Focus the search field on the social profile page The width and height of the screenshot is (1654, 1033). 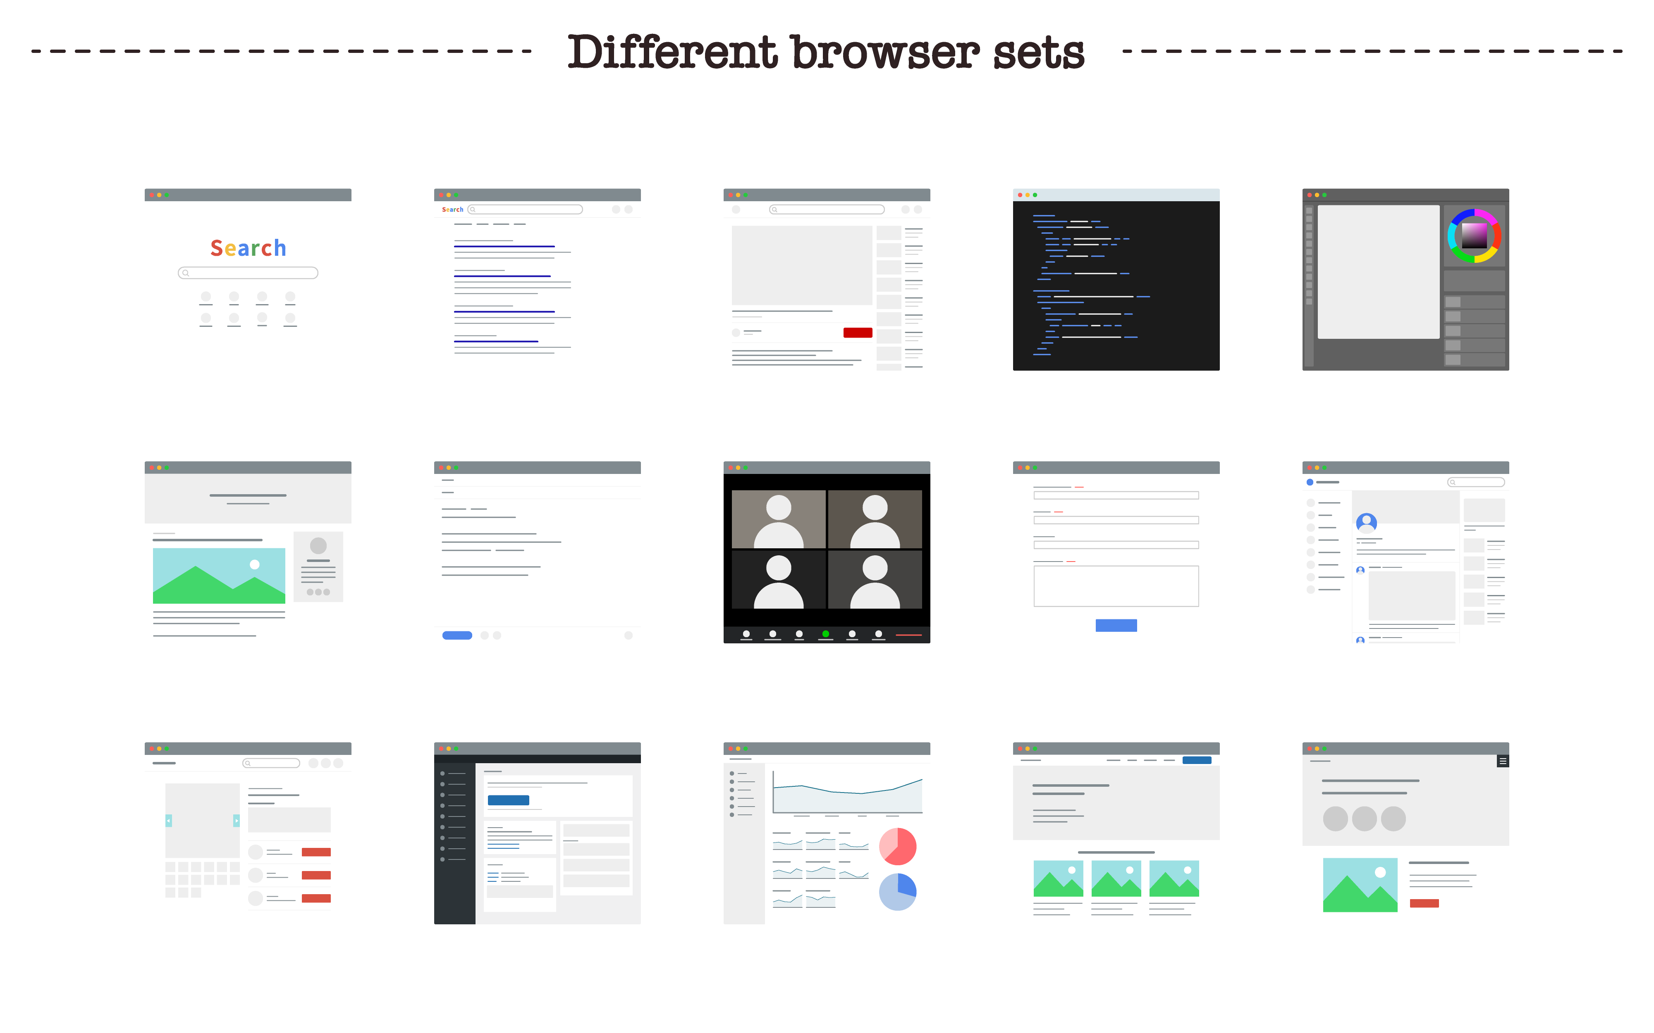coord(1476,482)
